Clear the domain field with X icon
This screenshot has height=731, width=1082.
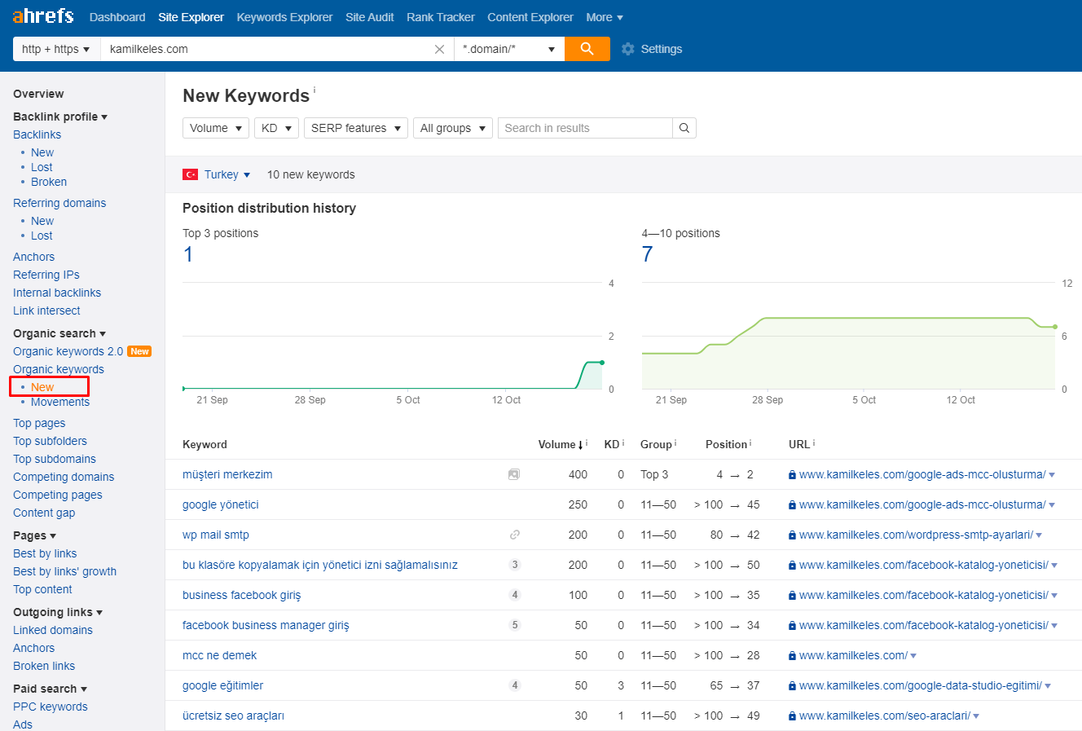click(x=439, y=50)
